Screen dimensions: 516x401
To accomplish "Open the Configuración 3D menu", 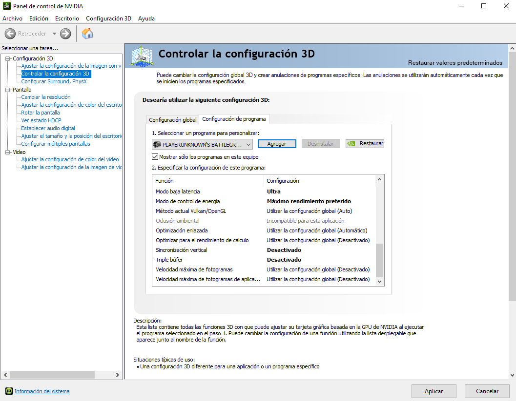I will click(x=108, y=19).
